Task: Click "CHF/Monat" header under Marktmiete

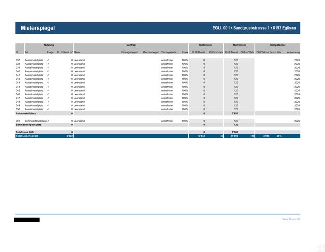Action: (x=232, y=52)
